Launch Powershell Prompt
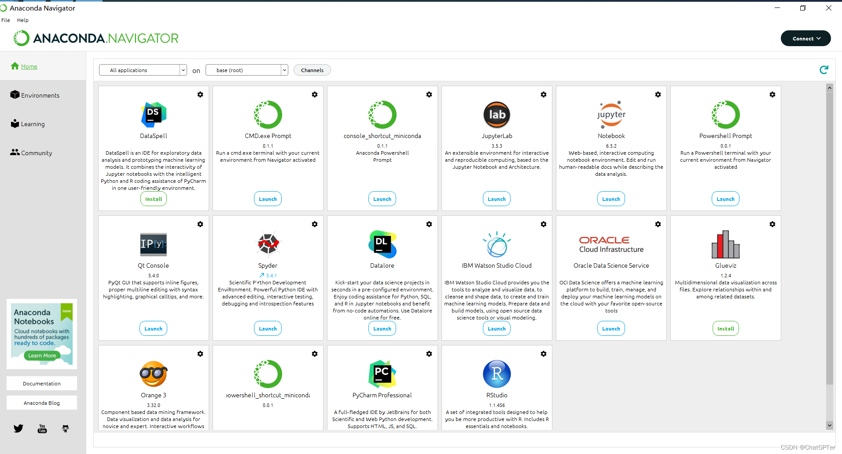 coord(726,199)
